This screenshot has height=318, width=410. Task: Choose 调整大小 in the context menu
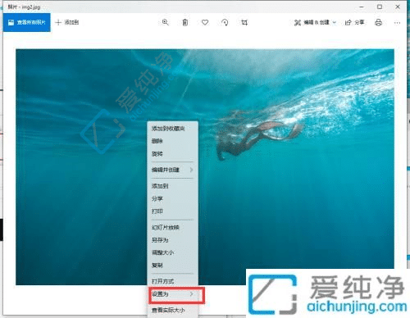[x=173, y=252]
